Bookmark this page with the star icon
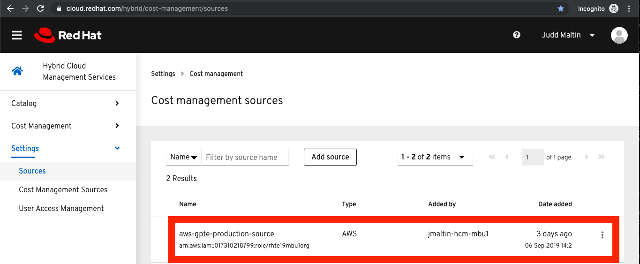 pyautogui.click(x=561, y=8)
